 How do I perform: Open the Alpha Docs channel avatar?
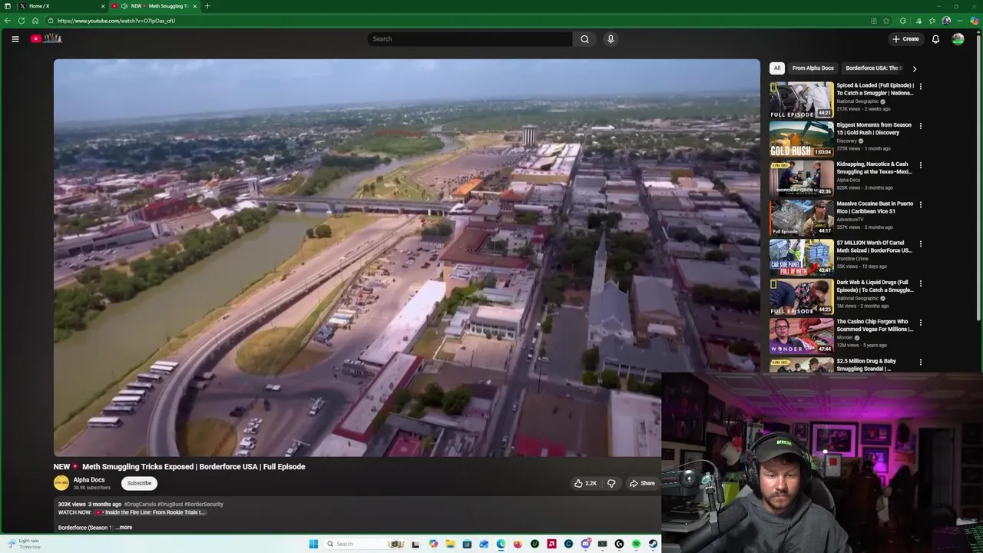[x=61, y=483]
